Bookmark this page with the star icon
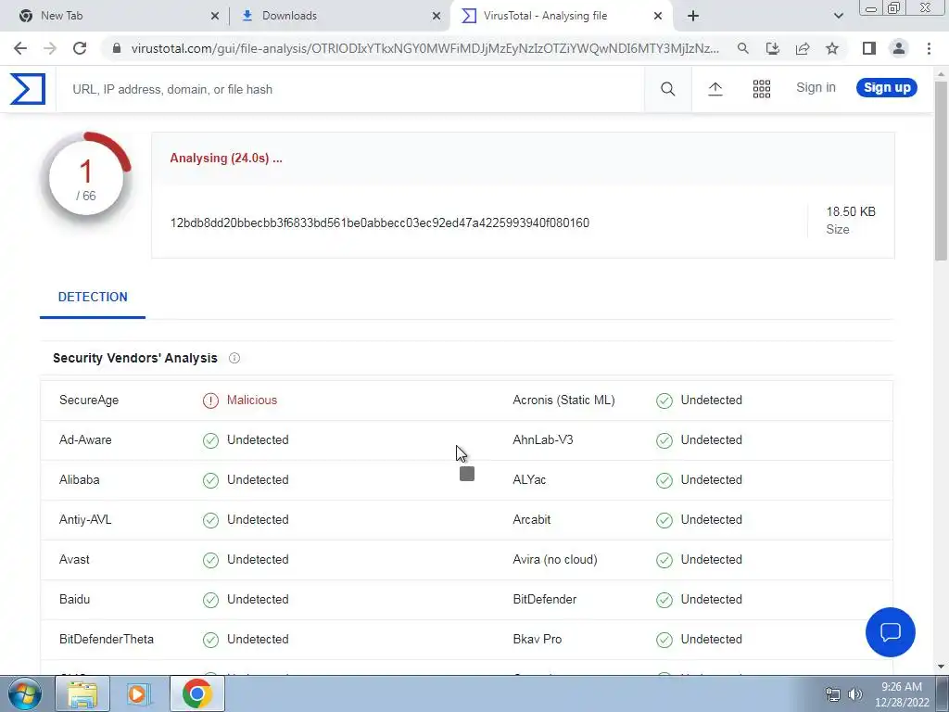 pos(832,48)
